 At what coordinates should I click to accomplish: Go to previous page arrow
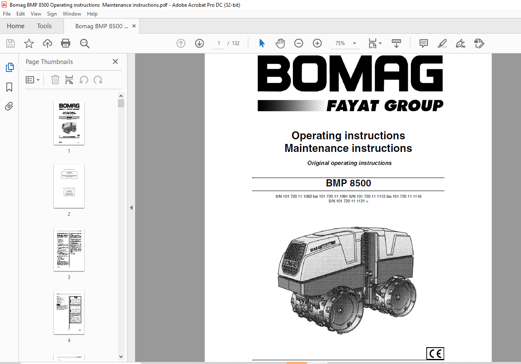click(181, 43)
